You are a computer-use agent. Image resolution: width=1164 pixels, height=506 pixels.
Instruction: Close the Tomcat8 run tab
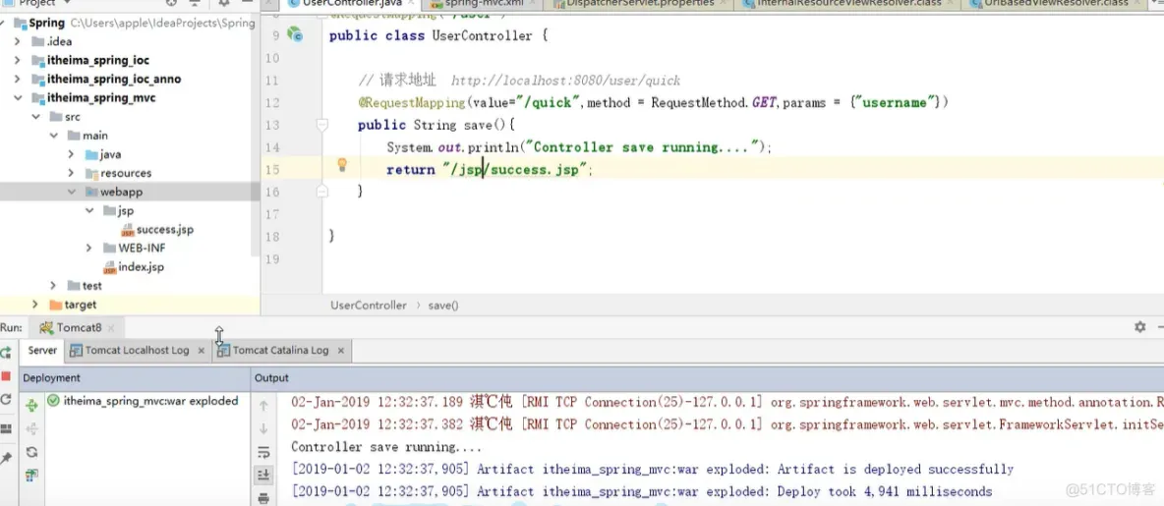click(111, 327)
